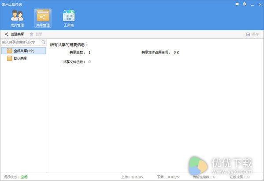264x181 pixels.
Task: Open the 成员管理 member management section
Action: pyautogui.click(x=17, y=18)
